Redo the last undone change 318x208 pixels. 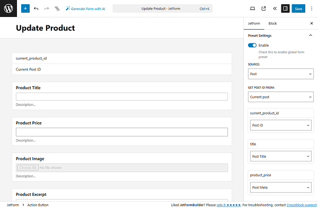(x=47, y=8)
